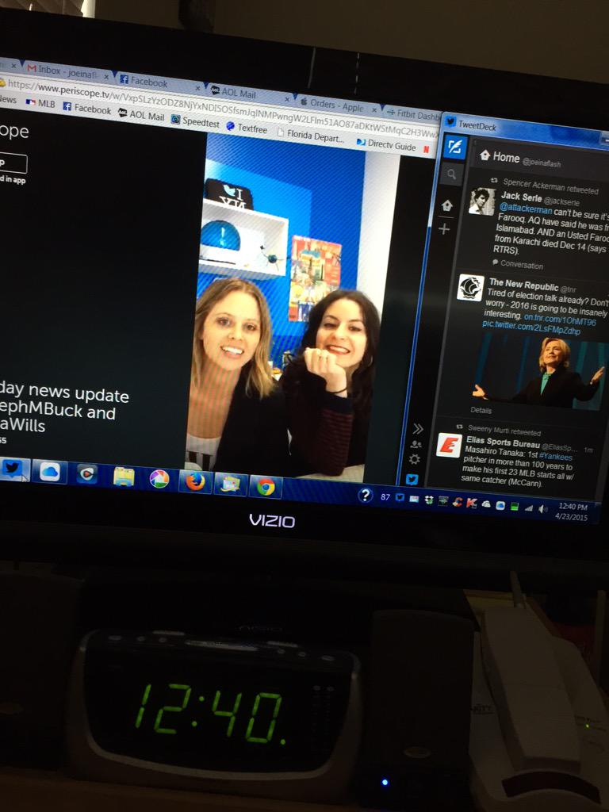Click Jack Serle's profile picture
This screenshot has height=812, width=609.
point(481,201)
